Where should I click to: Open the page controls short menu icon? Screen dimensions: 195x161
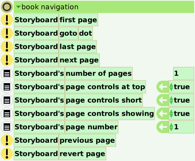[x=7, y=100]
